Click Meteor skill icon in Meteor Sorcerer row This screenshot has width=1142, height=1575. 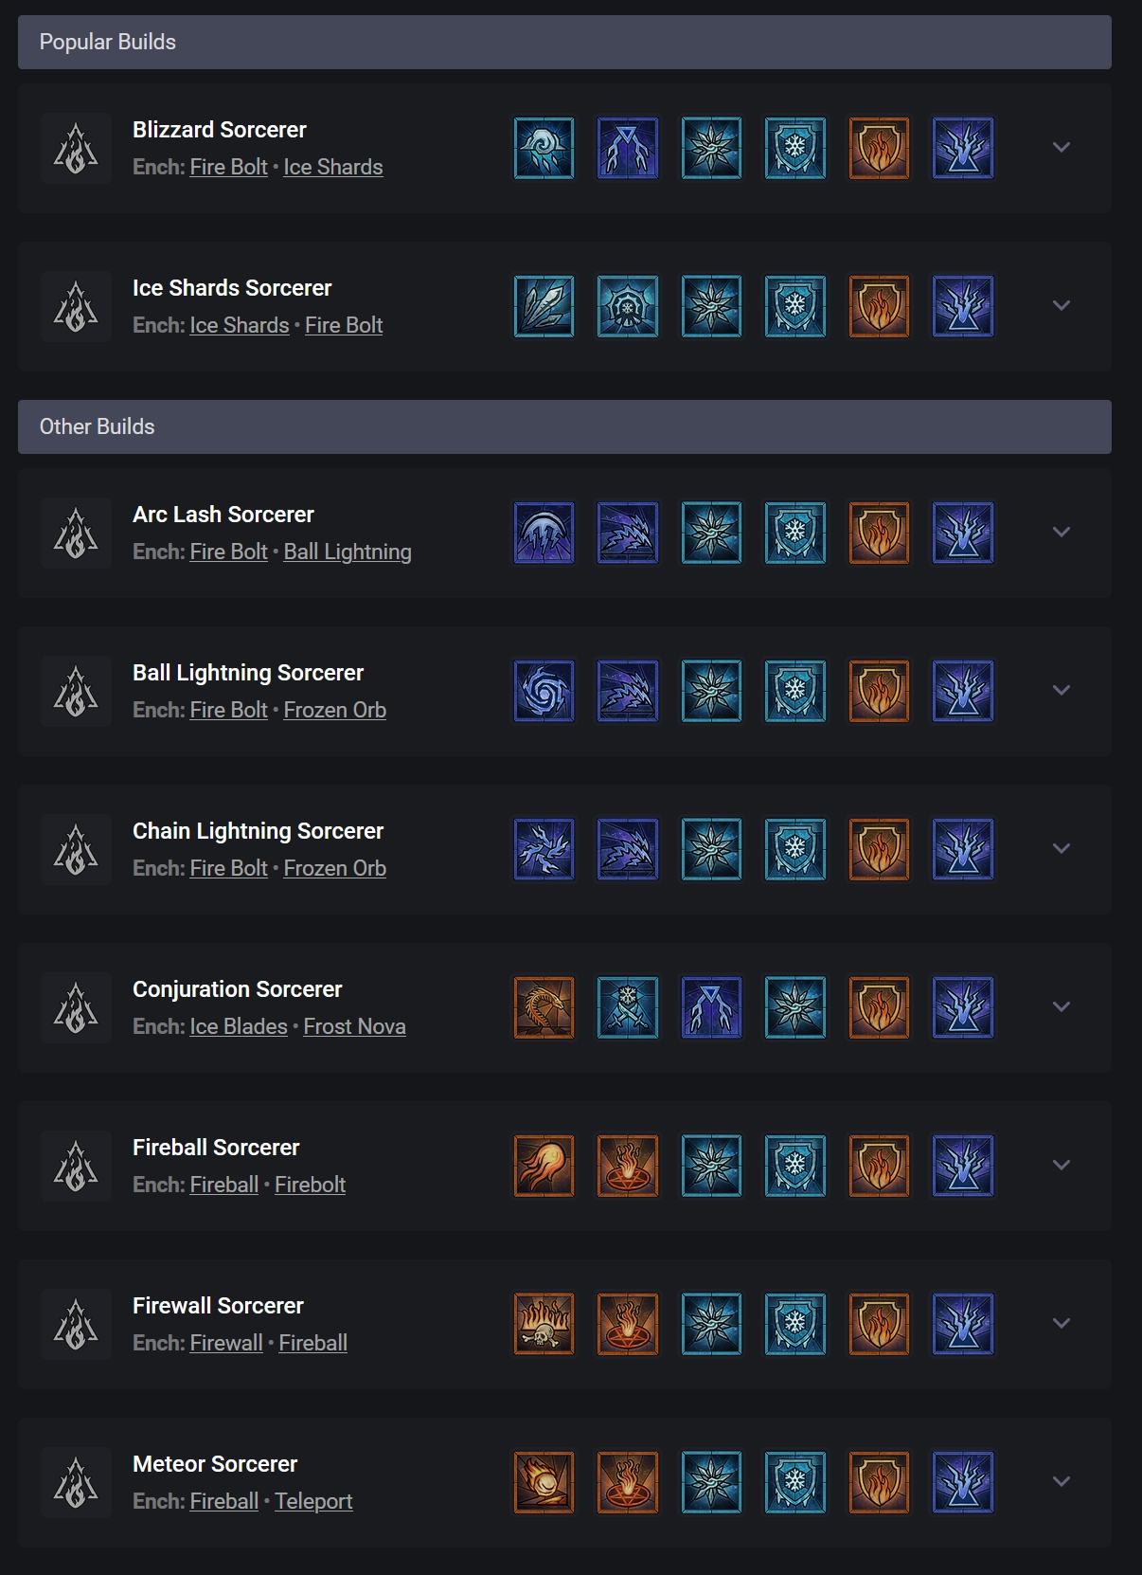544,1482
